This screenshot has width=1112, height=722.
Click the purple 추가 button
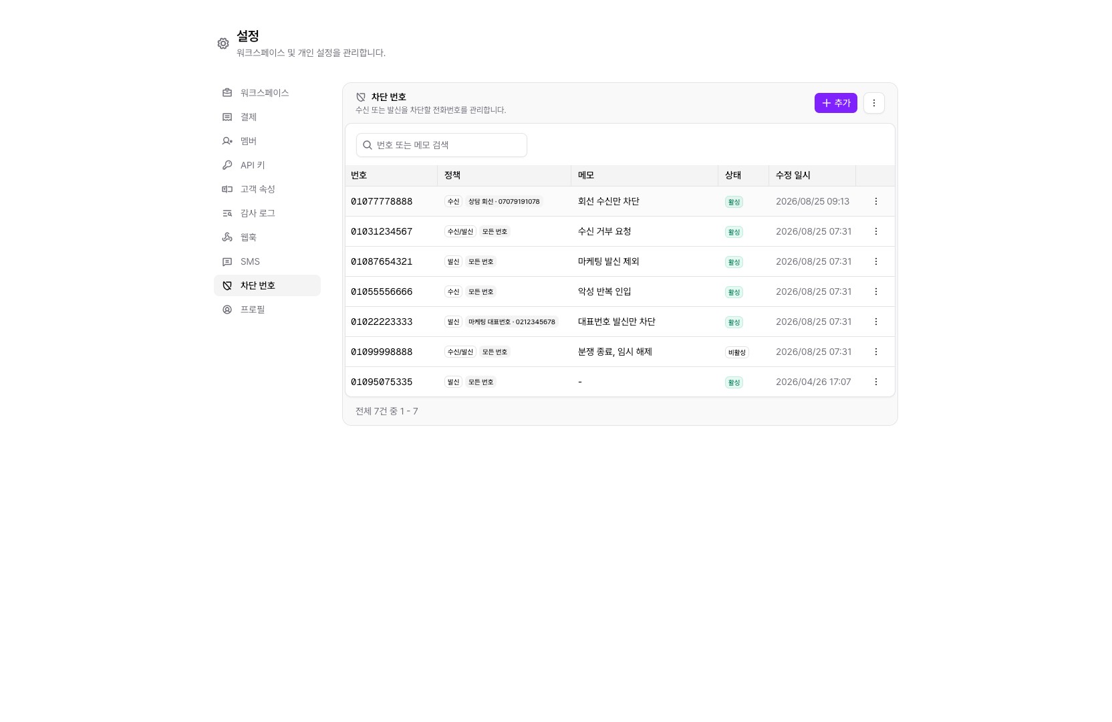click(835, 103)
